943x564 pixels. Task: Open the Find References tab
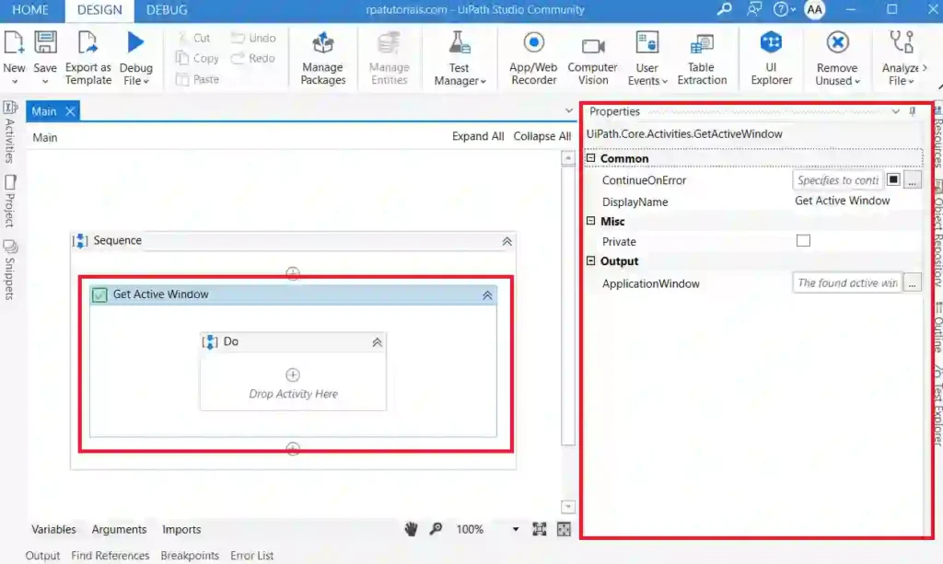(111, 556)
